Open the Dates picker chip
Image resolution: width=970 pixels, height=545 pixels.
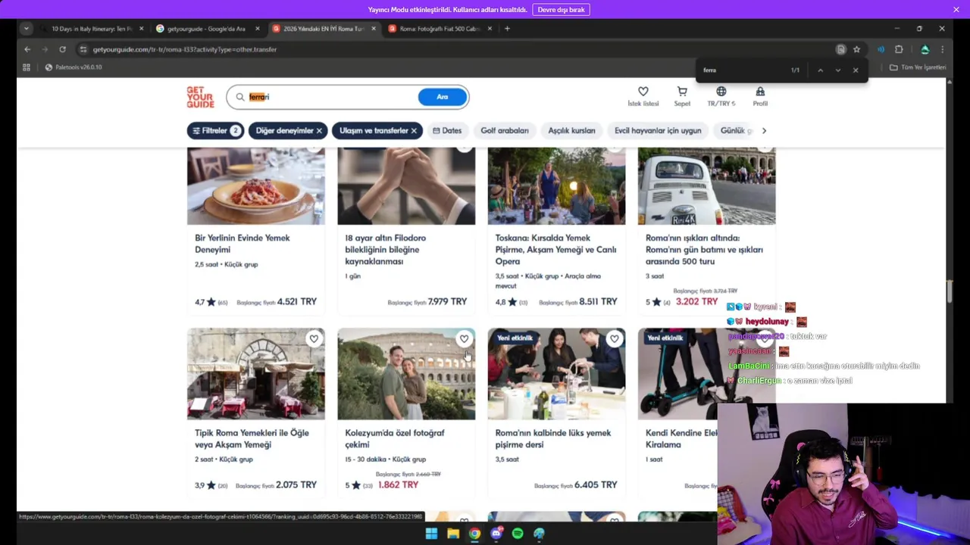[447, 131]
